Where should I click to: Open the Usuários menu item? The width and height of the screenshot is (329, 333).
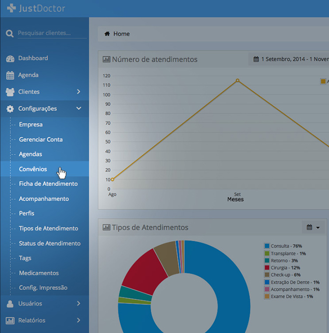click(30, 304)
